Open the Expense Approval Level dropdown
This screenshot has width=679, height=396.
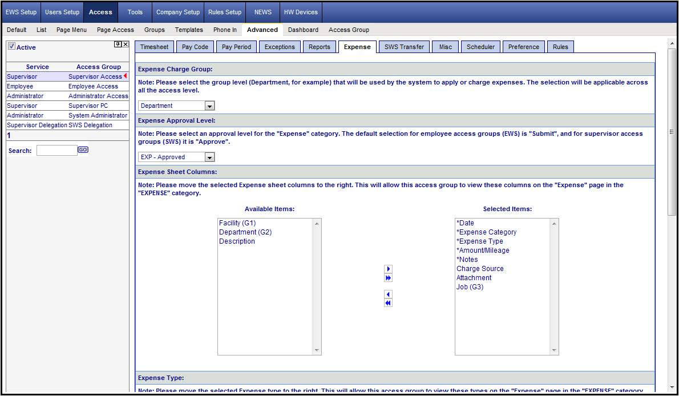pyautogui.click(x=176, y=157)
